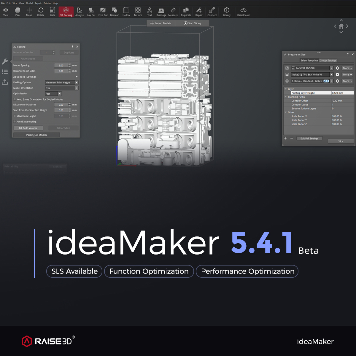Viewport: 356px width, 356px height.
Task: Collapse the Layer settings group
Action: [286, 89]
